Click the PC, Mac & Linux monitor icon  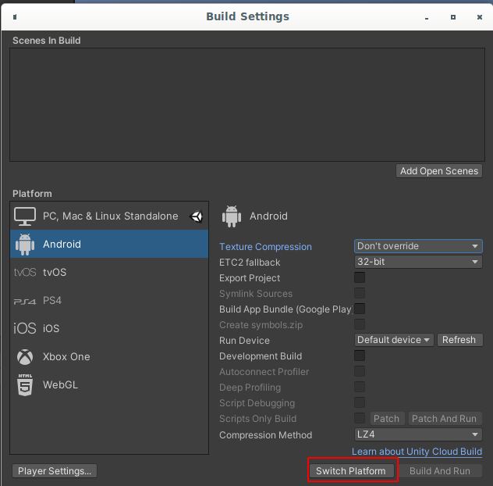click(x=25, y=216)
